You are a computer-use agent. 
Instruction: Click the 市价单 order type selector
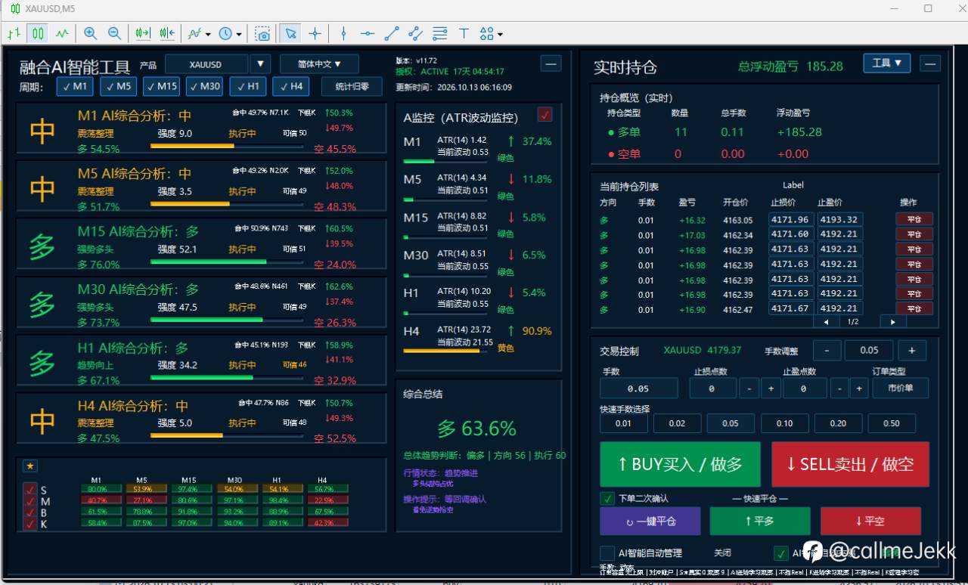point(900,388)
